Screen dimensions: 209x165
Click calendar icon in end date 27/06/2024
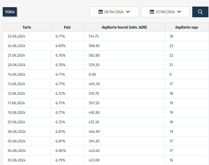coord(152,12)
